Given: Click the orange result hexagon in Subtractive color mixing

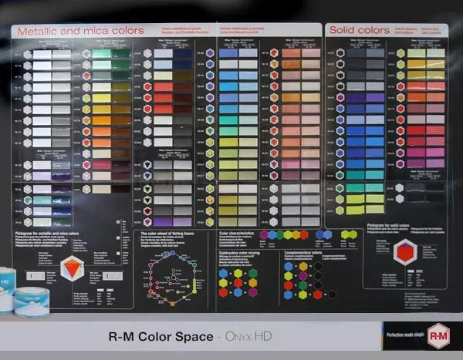Looking at the screenshot, I should (x=253, y=283).
